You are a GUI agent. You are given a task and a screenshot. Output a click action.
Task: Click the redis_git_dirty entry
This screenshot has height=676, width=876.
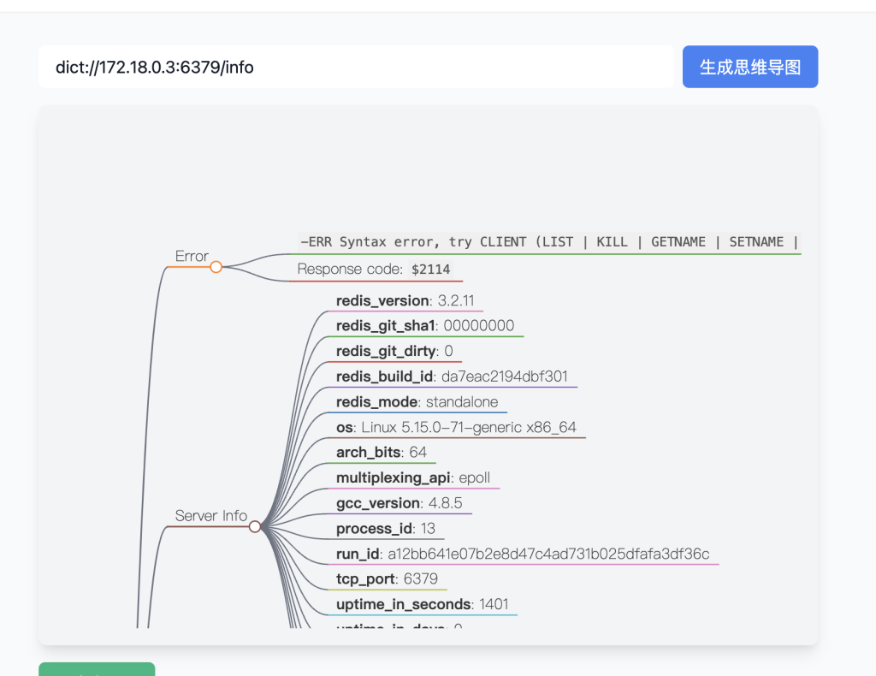point(394,352)
